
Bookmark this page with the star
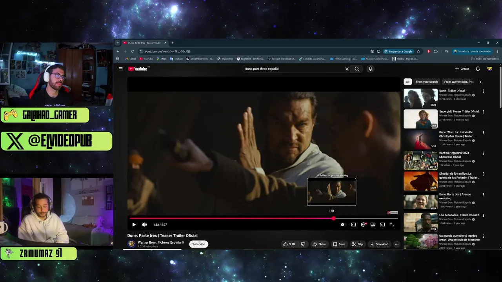point(418,51)
